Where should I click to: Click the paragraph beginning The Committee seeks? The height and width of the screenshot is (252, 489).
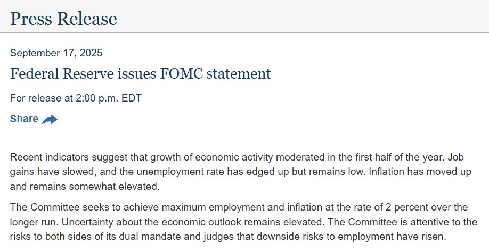point(243,222)
